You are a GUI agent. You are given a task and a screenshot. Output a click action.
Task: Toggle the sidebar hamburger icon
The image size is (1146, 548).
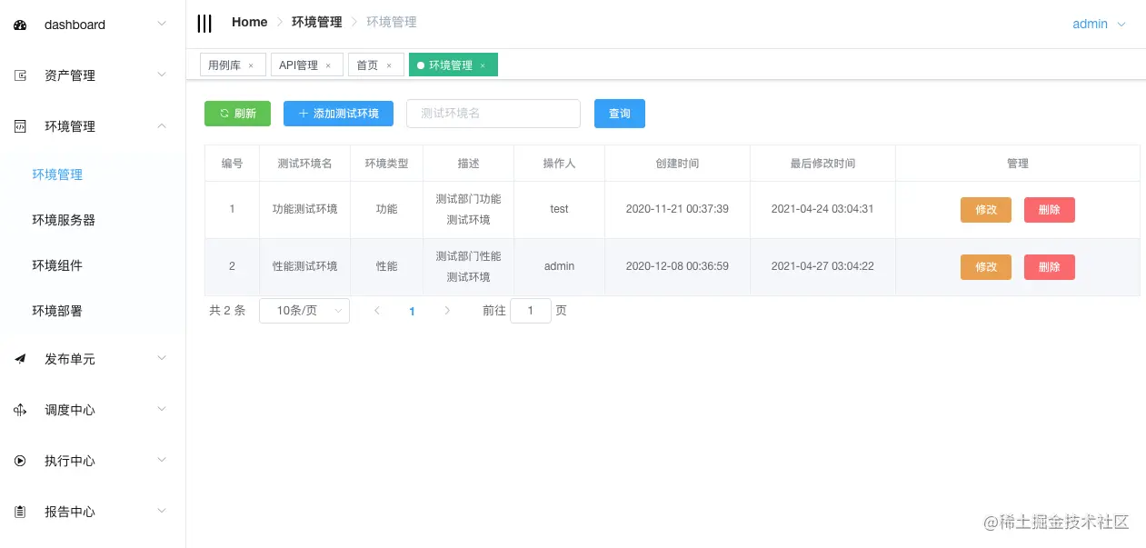(x=204, y=24)
